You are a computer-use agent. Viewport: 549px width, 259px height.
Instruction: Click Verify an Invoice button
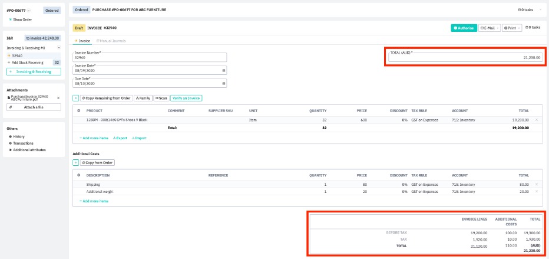point(186,98)
